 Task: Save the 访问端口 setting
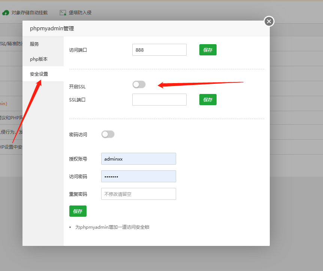click(x=208, y=50)
